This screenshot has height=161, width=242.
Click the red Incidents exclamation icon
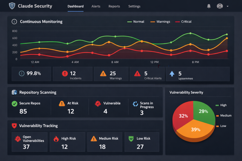click(65, 74)
